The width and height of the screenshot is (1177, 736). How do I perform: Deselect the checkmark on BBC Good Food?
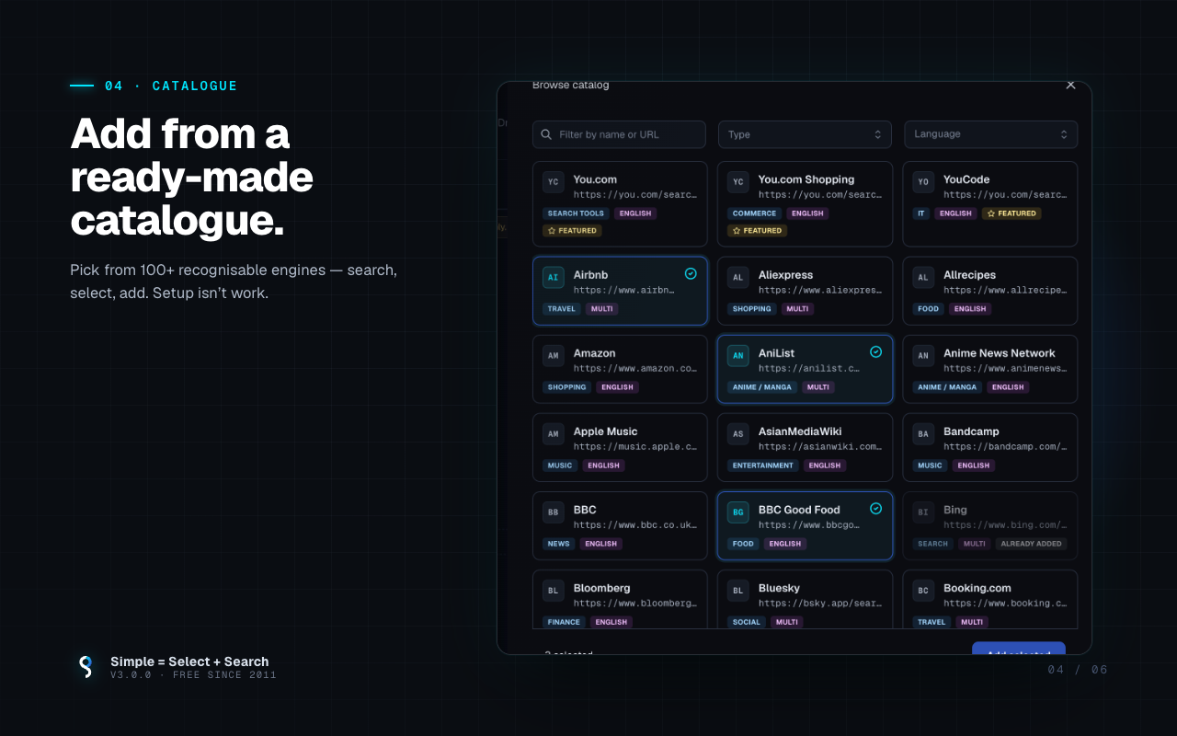[875, 508]
